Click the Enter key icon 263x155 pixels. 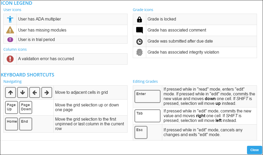tap(147, 96)
